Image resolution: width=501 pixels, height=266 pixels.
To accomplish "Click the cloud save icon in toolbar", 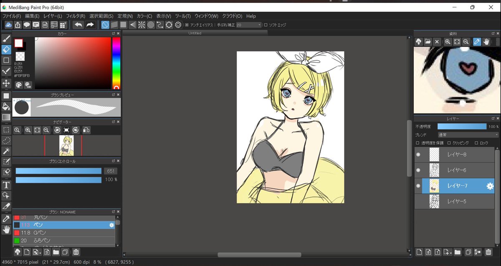I will (8, 25).
